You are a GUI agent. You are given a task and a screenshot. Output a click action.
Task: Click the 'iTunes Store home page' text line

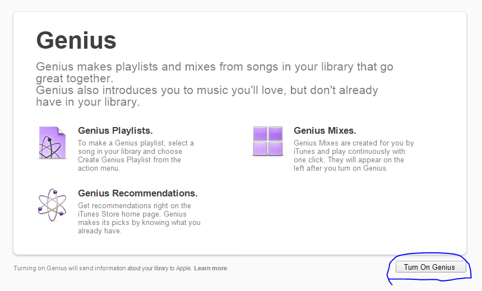pos(132,214)
